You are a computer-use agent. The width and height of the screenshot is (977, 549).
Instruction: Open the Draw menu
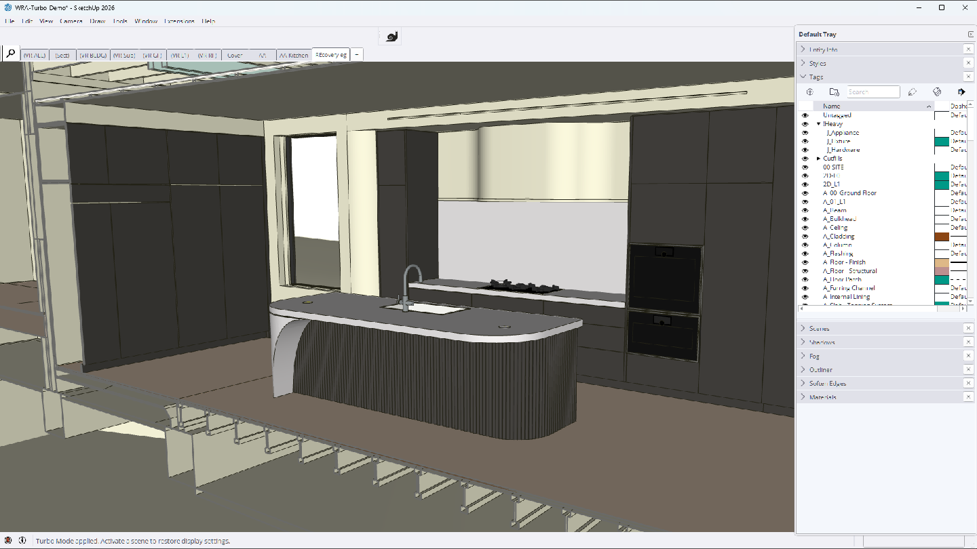click(x=98, y=21)
